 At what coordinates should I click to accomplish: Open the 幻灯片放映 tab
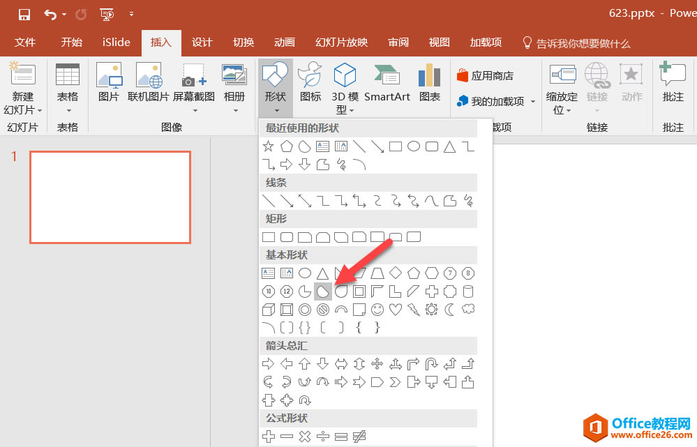click(341, 43)
